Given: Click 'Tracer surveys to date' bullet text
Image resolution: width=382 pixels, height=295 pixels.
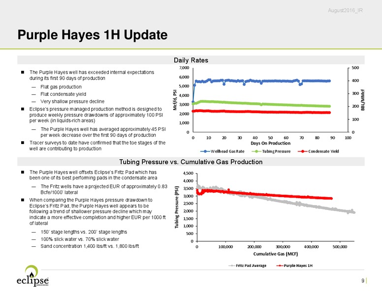Looking at the screenshot, I should (97, 146).
